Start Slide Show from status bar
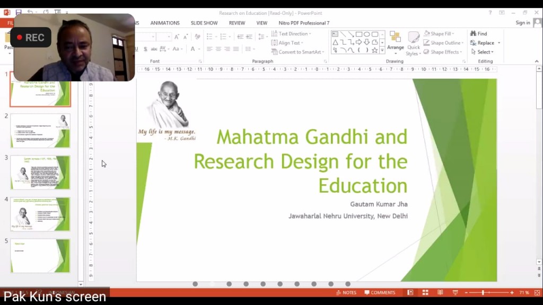The image size is (543, 305). 455,292
